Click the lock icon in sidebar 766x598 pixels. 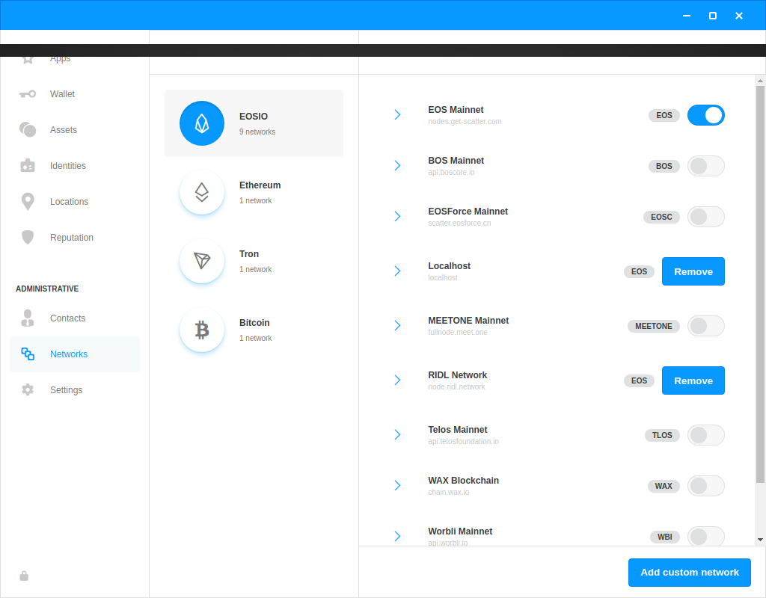click(24, 576)
